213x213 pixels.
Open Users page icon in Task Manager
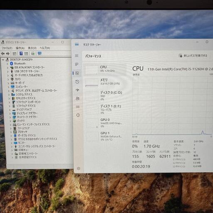tap(78, 99)
